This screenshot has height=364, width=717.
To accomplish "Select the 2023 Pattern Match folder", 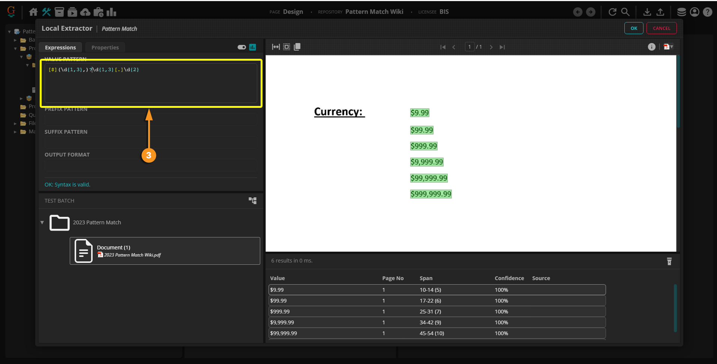I will coord(97,222).
